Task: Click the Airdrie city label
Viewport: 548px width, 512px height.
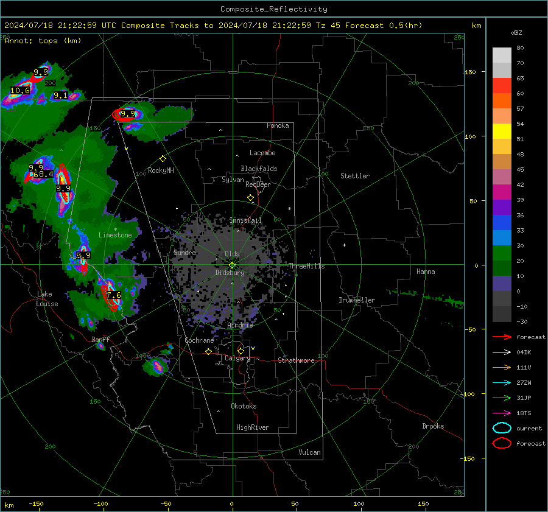Action: (x=240, y=325)
